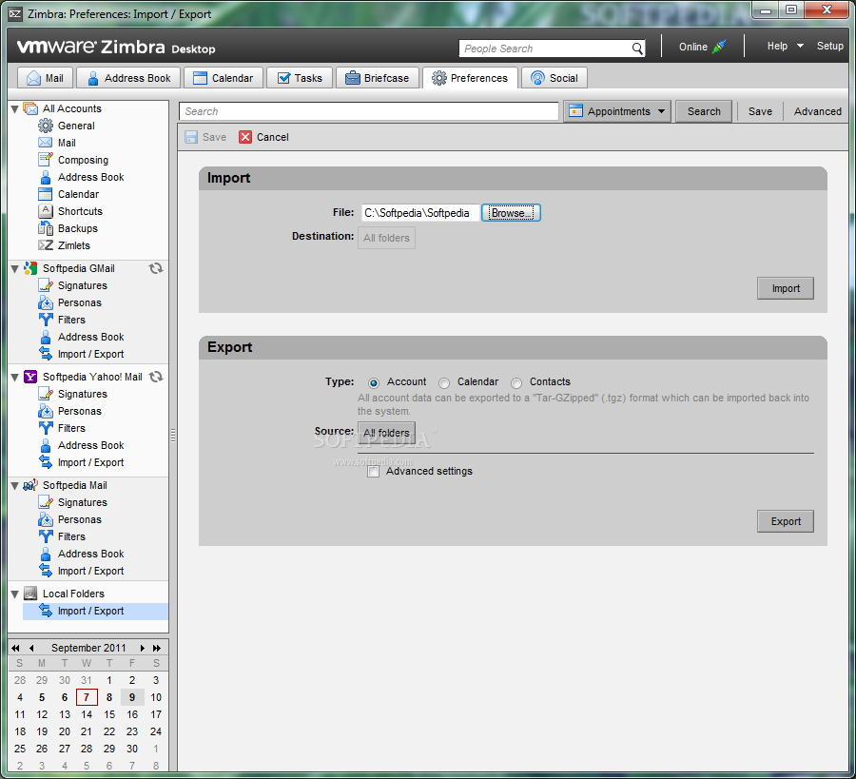Image resolution: width=856 pixels, height=779 pixels.
Task: Click the main Search input field
Action: (369, 111)
